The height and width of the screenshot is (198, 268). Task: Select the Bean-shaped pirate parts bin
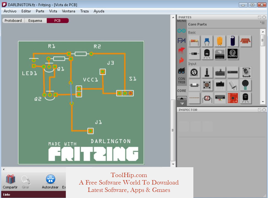(182, 70)
